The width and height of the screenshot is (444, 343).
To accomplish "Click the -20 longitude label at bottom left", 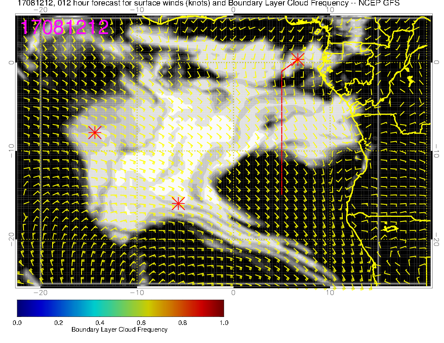I will click(40, 293).
